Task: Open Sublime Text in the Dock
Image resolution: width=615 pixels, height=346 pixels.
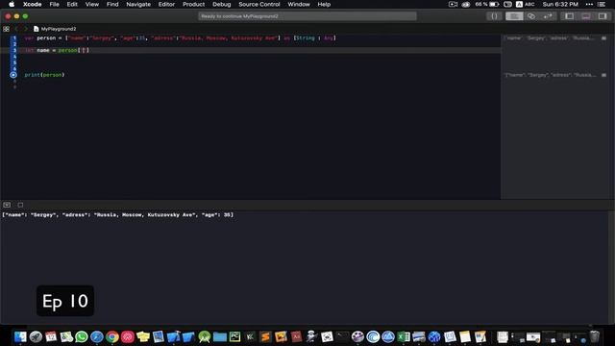Action: pos(265,336)
